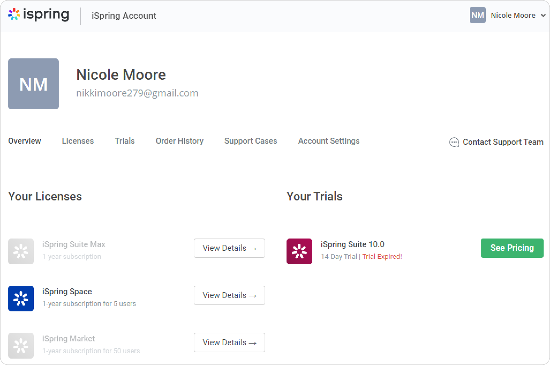Screen dimensions: 550x365
Task: Go to the Support Cases tab
Action: (251, 141)
